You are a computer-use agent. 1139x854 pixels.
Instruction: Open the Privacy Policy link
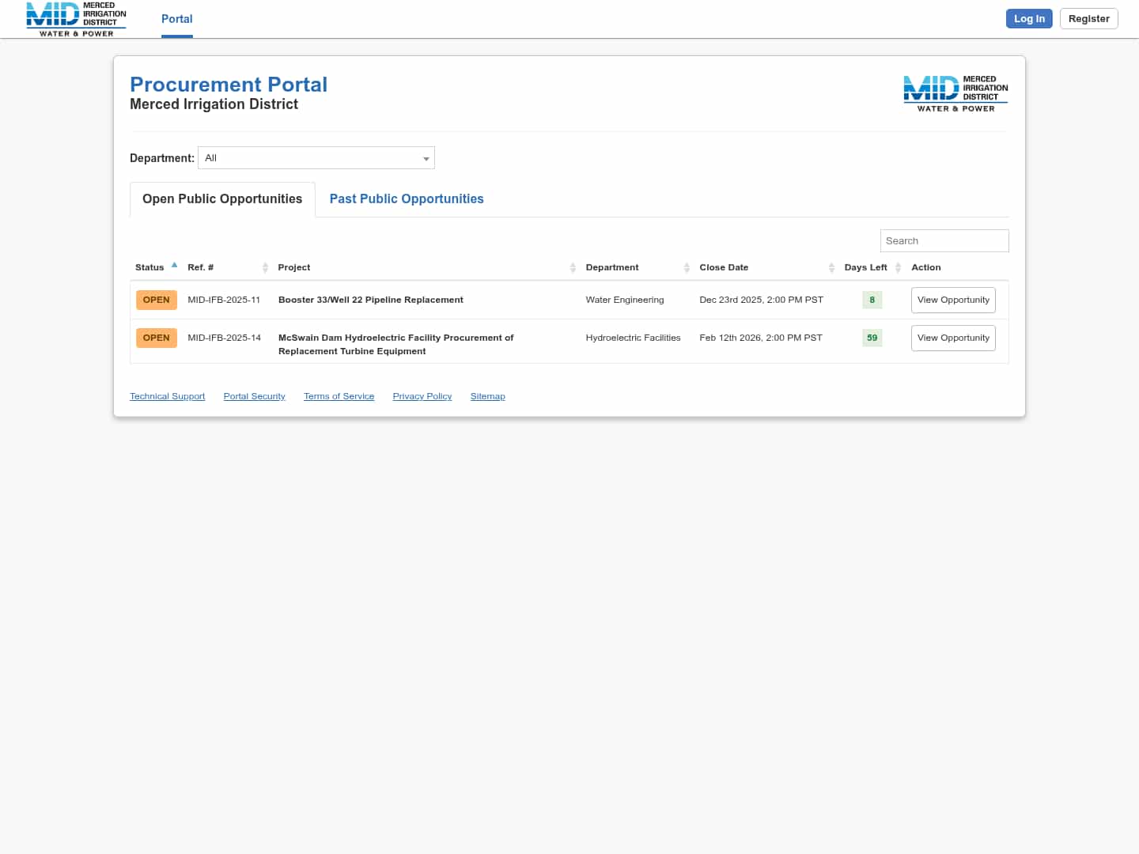click(422, 396)
